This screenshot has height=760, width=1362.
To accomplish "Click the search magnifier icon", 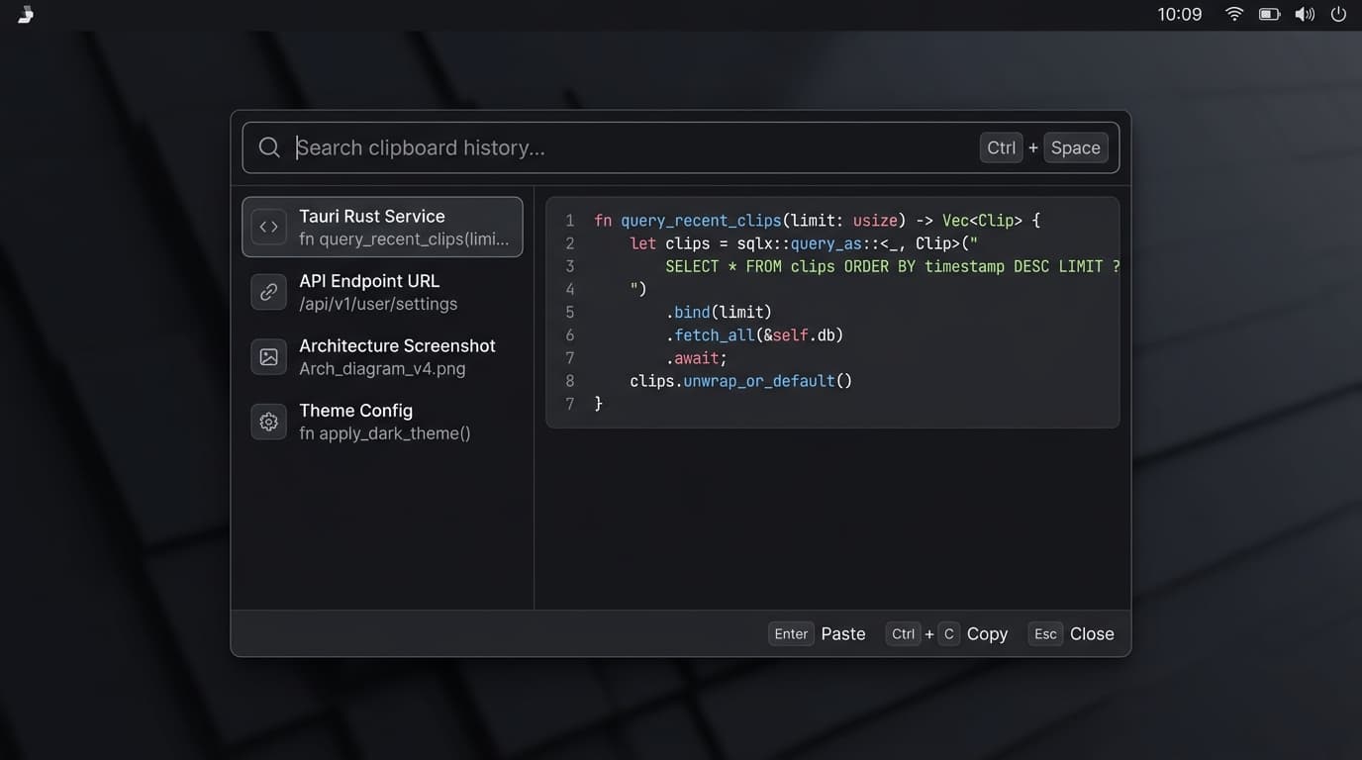I will click(x=269, y=147).
